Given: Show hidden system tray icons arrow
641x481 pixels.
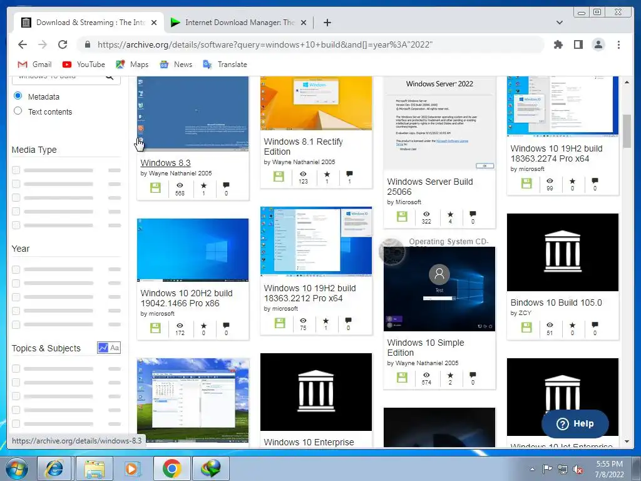Looking at the screenshot, I should coord(532,469).
